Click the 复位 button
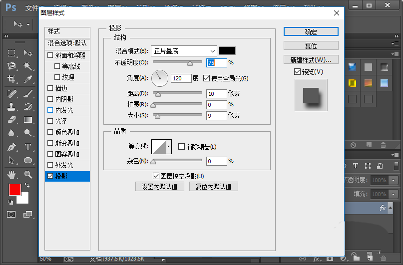The width and height of the screenshot is (403, 265). (x=311, y=45)
